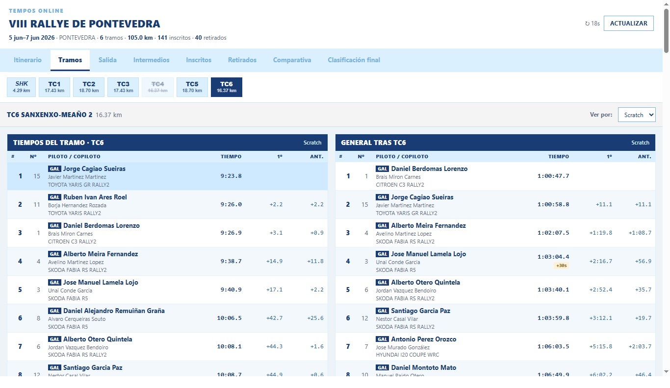Click the auto-refresh countdown icon

(x=588, y=24)
